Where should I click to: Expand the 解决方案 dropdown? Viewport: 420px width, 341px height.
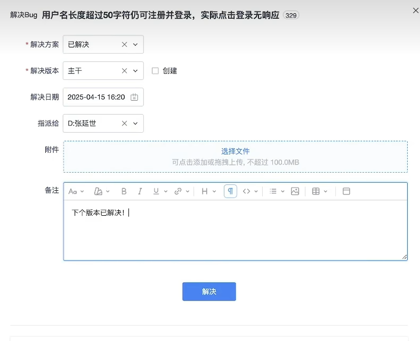(x=135, y=44)
